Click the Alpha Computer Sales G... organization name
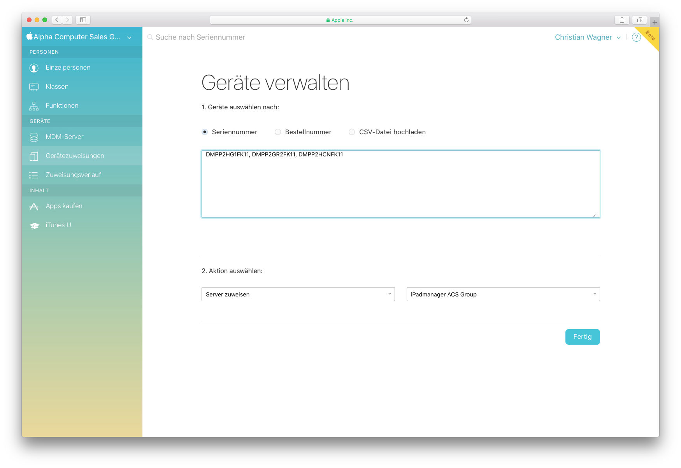Viewport: 681px width, 468px height. click(x=77, y=37)
